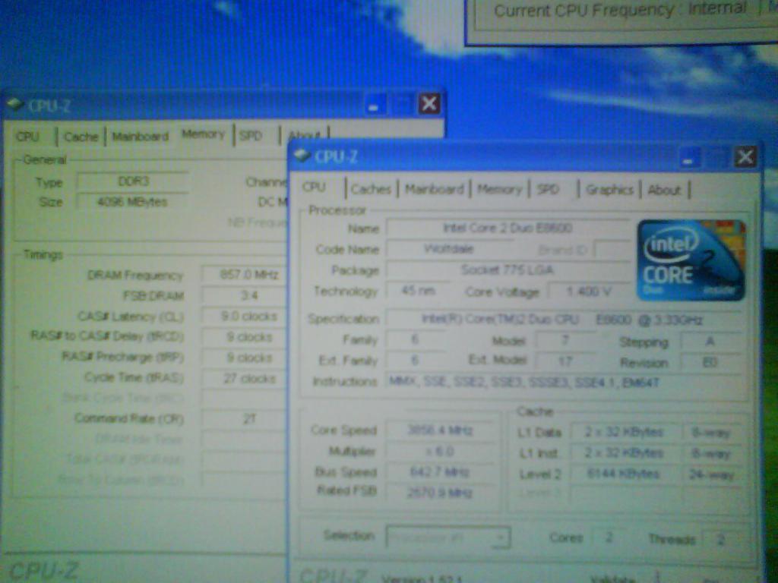
Task: Select the CPU tab in front window
Action: 315,187
